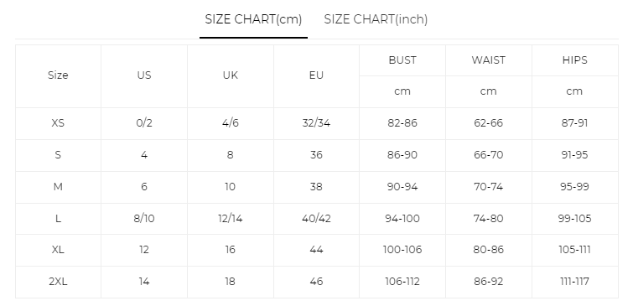Viewport: 633px width, 306px height.
Task: Select the BUST column header
Action: [402, 60]
